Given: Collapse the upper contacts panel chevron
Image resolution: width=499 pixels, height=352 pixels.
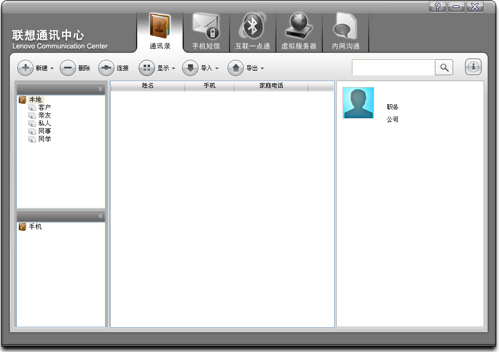Looking at the screenshot, I should pyautogui.click(x=100, y=89).
